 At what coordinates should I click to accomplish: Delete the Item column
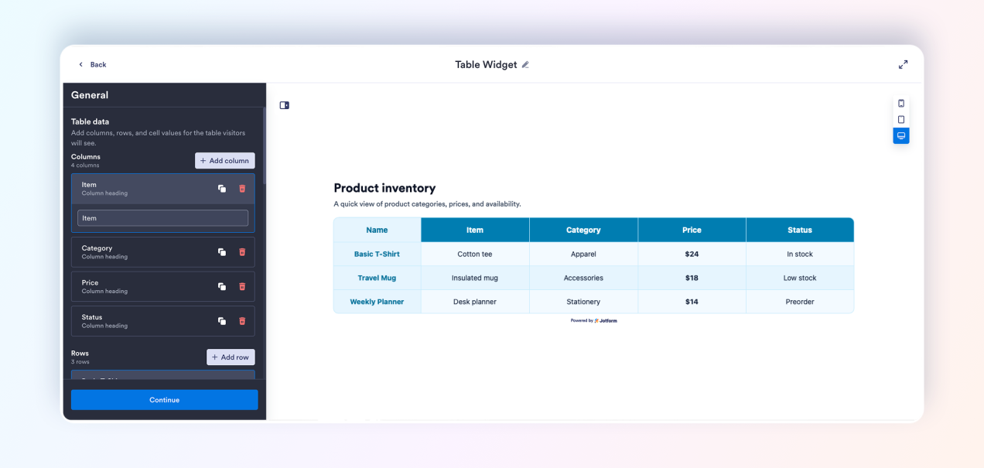(x=242, y=189)
